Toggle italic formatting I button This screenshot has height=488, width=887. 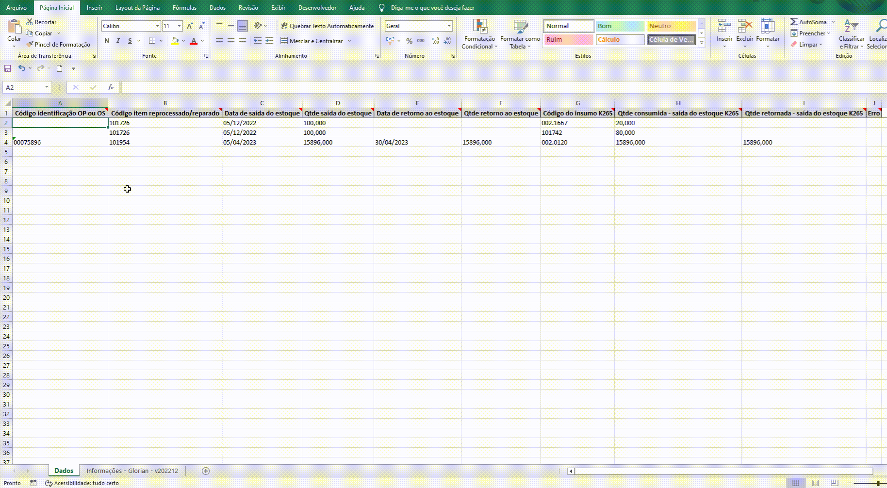pyautogui.click(x=118, y=41)
